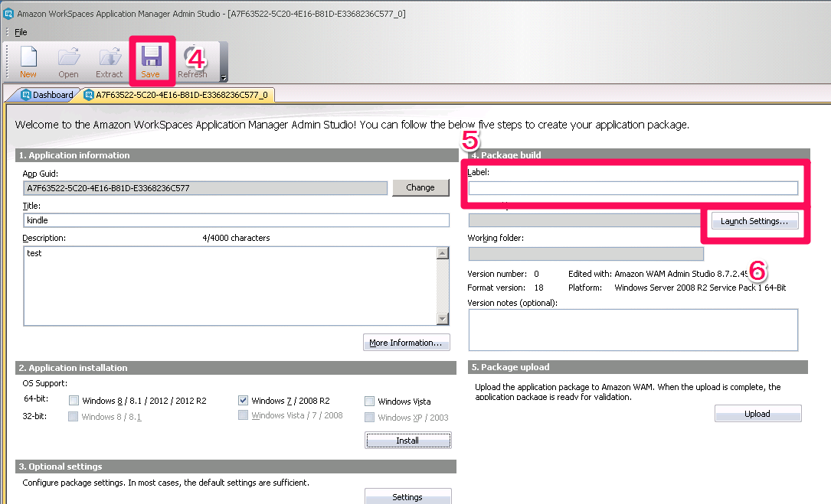Screen dimensions: 831x504
Task: Click the package build Label field
Action: (x=633, y=188)
